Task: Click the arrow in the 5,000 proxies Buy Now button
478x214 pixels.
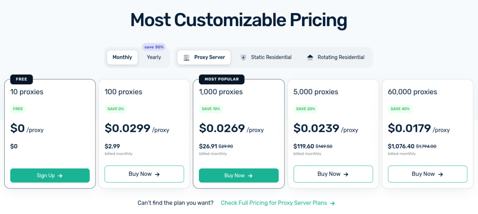Action: (x=346, y=174)
